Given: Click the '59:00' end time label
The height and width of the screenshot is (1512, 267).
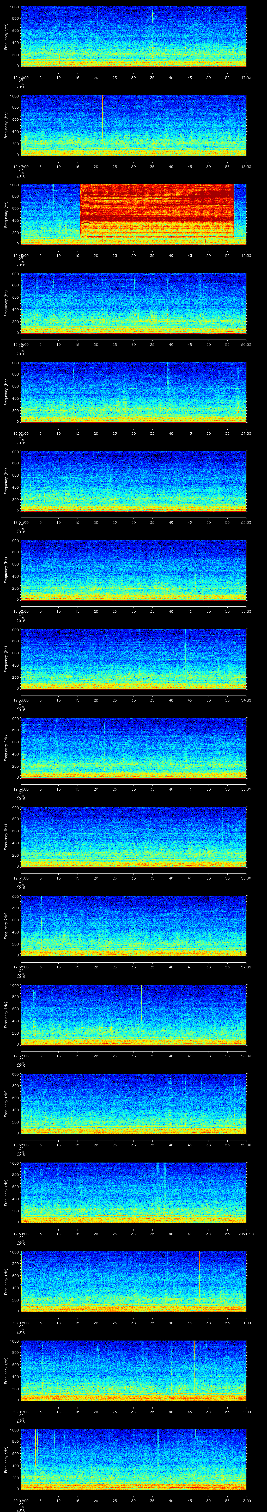Looking at the screenshot, I should (246, 1145).
